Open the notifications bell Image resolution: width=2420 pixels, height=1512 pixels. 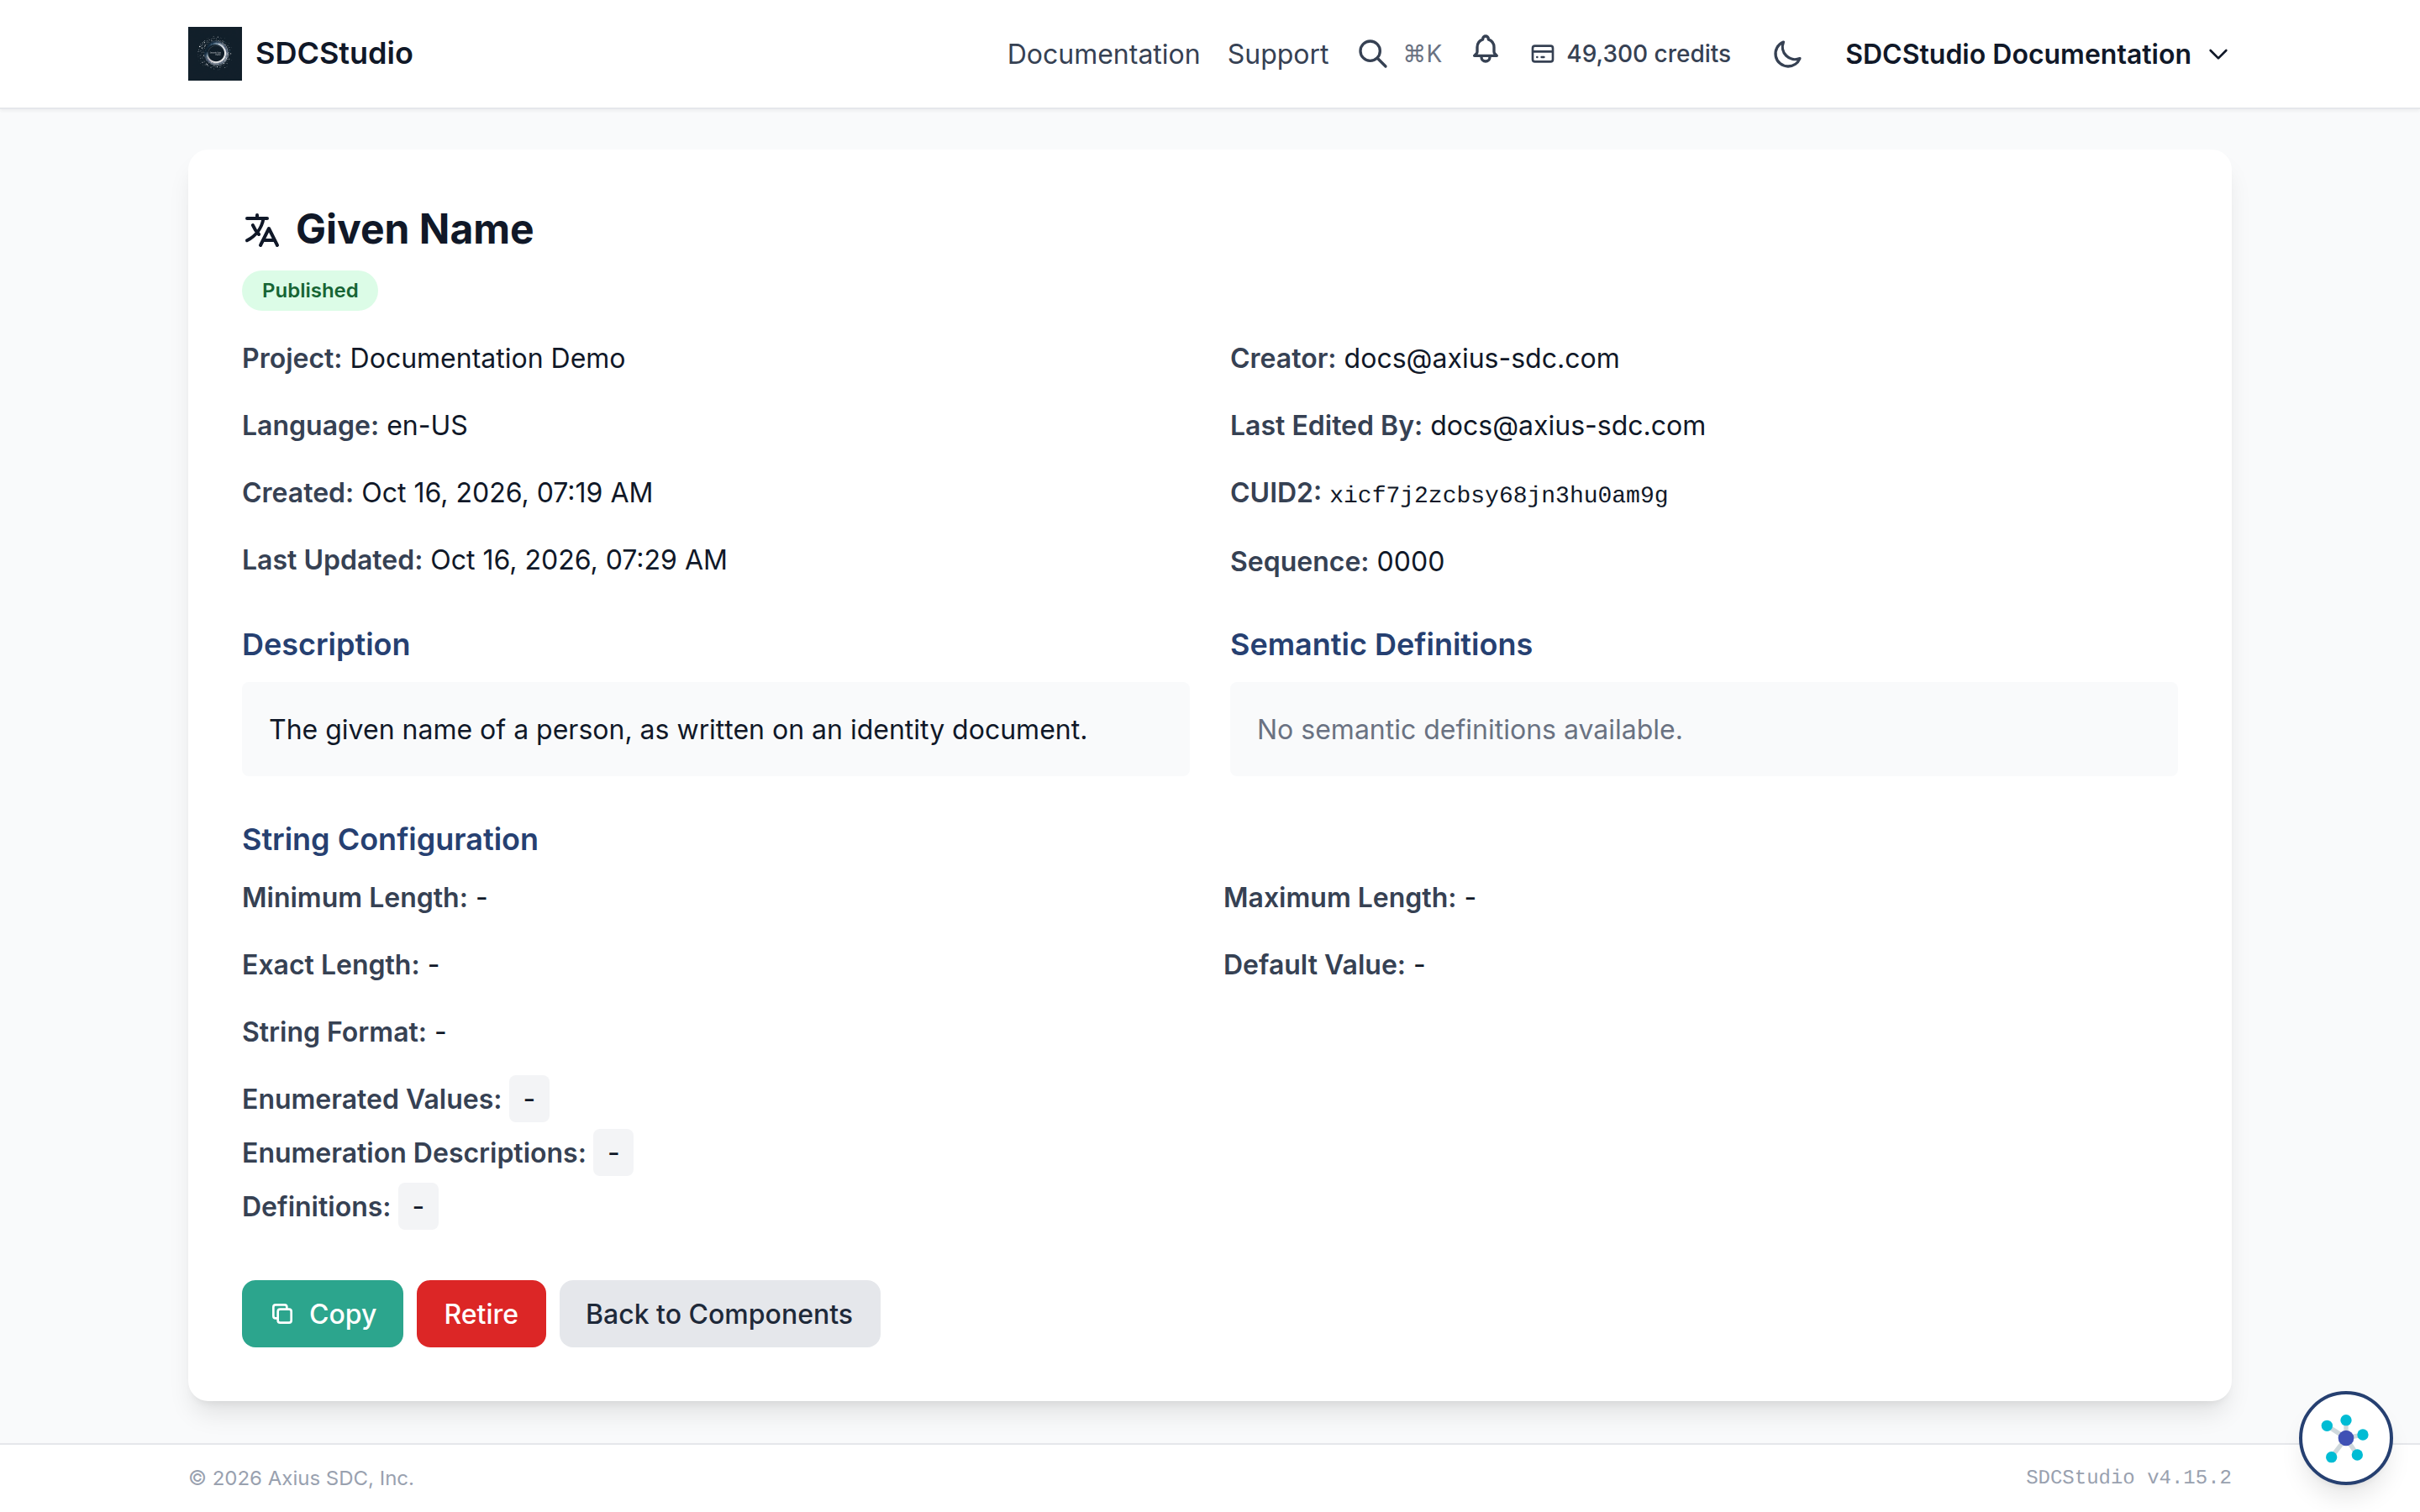1485,50
